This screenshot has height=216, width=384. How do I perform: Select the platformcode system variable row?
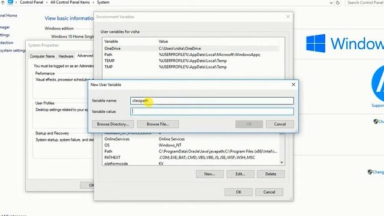[x=191, y=163]
